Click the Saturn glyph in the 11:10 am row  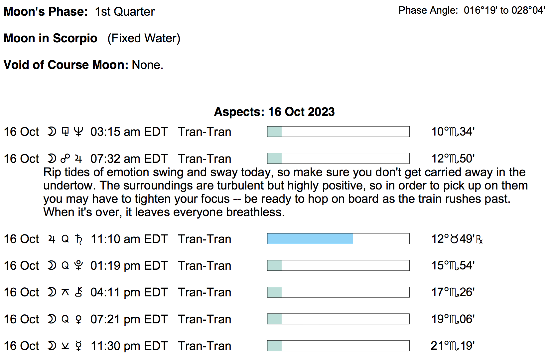[x=78, y=239]
